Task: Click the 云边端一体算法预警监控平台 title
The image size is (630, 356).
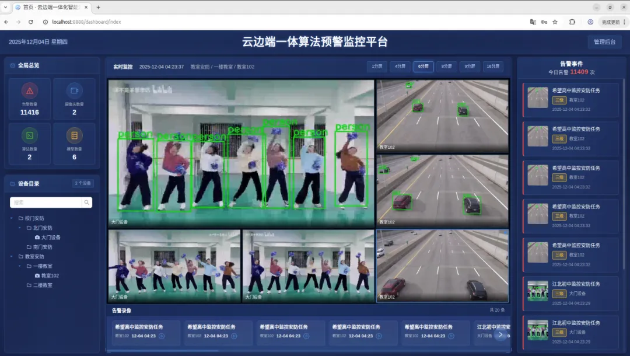Action: coord(315,42)
